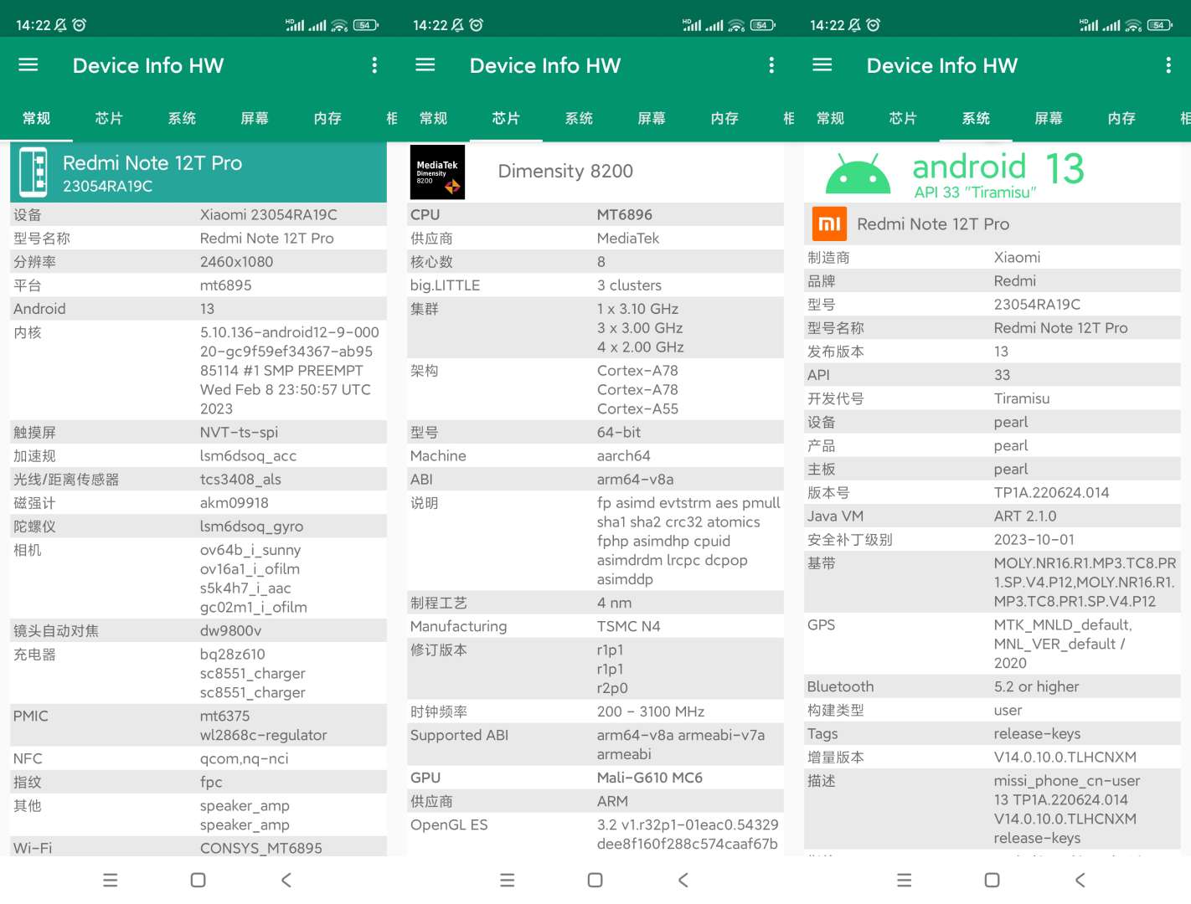Select 常规 tab in middle screen
This screenshot has height=904, width=1191.
[x=433, y=118]
